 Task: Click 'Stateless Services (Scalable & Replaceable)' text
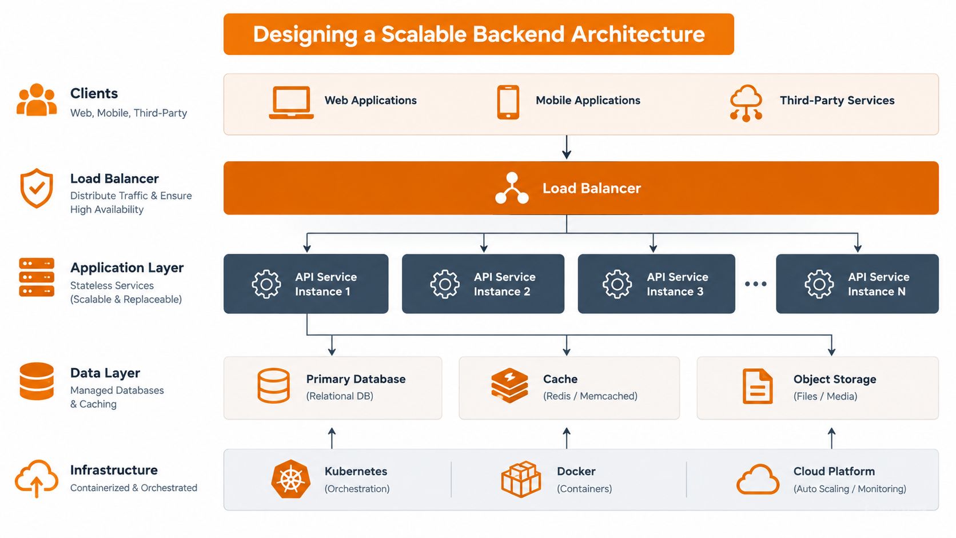point(126,292)
